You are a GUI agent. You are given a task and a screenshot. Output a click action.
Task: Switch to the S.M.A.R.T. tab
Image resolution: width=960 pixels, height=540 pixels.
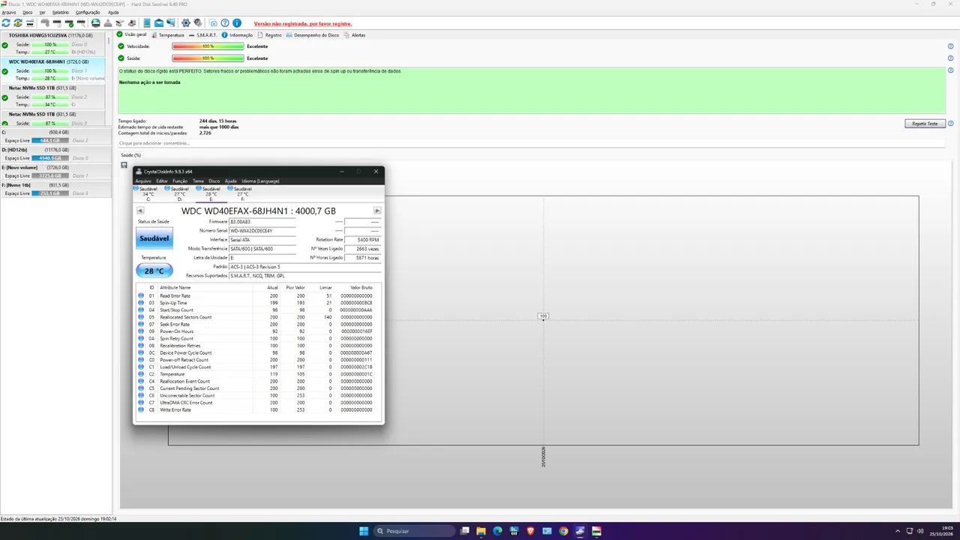[x=204, y=34]
